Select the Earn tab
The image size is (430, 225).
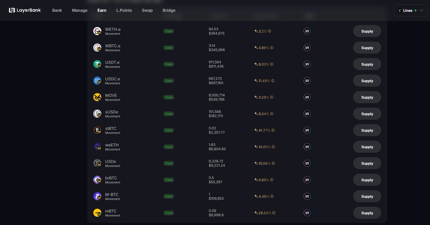pos(102,10)
